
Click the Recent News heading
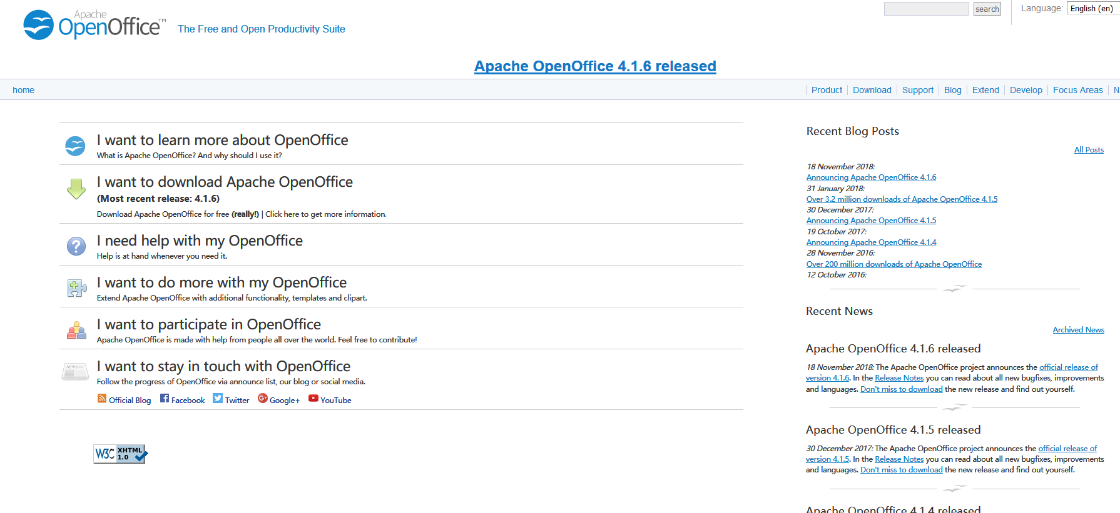tap(839, 311)
